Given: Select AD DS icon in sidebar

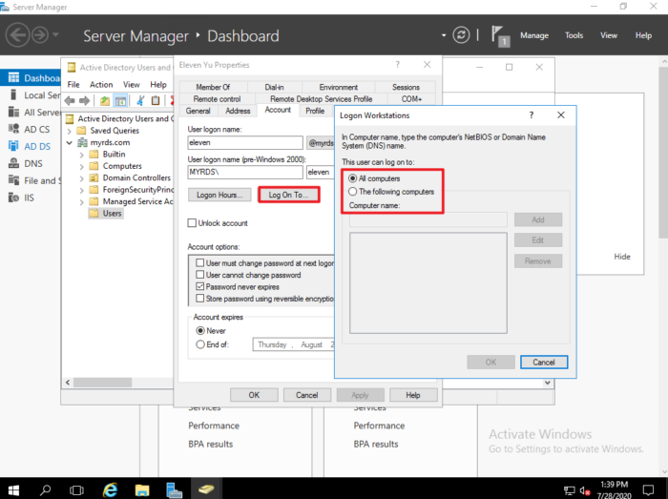Looking at the screenshot, I should [11, 146].
